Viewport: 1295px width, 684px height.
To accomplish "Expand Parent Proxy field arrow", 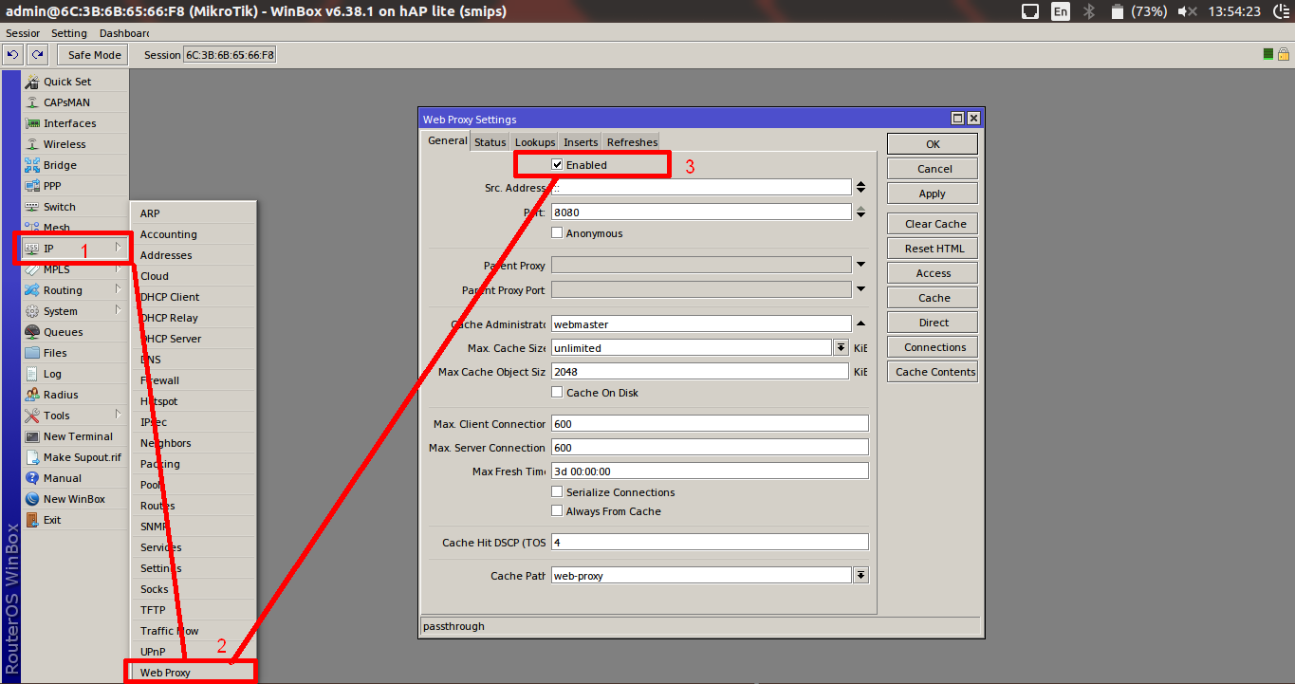I will pos(860,265).
